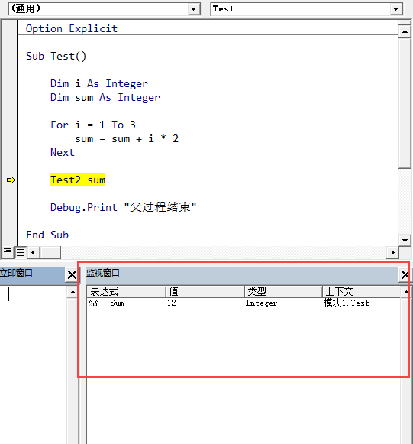Click the Integer type cell
This screenshot has height=444, width=413.
(x=261, y=303)
